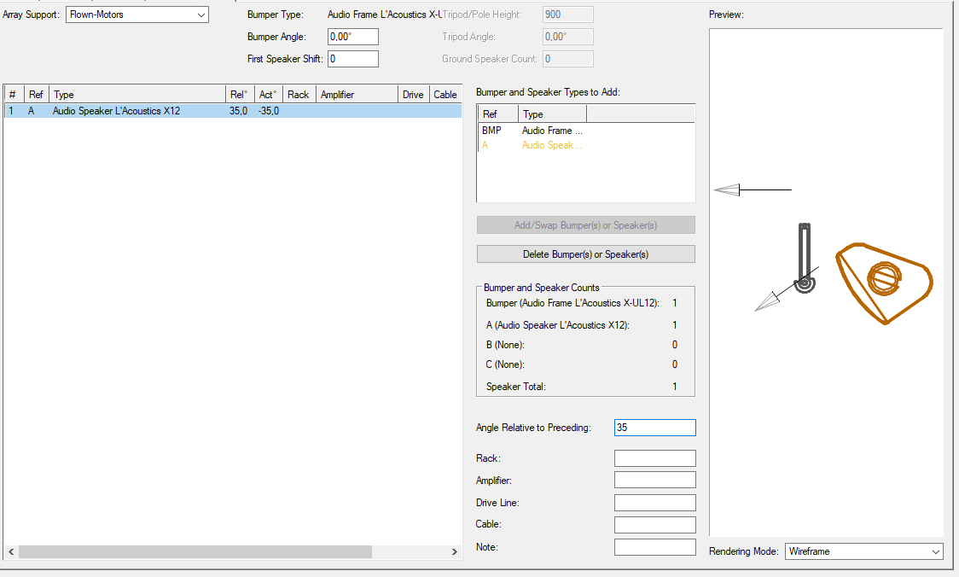Click Delete Bumper(s) or Speaker(s) button

point(585,254)
